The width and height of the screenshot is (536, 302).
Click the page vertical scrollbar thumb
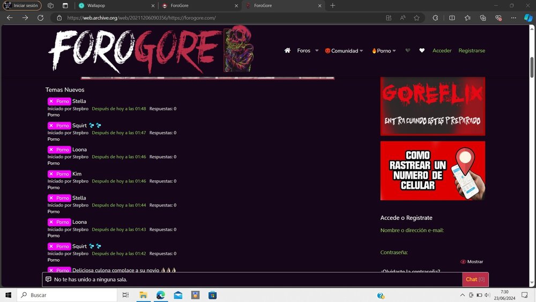pos(532,67)
